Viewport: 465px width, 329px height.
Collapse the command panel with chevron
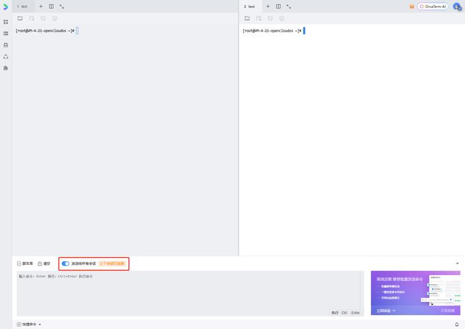[457, 263]
